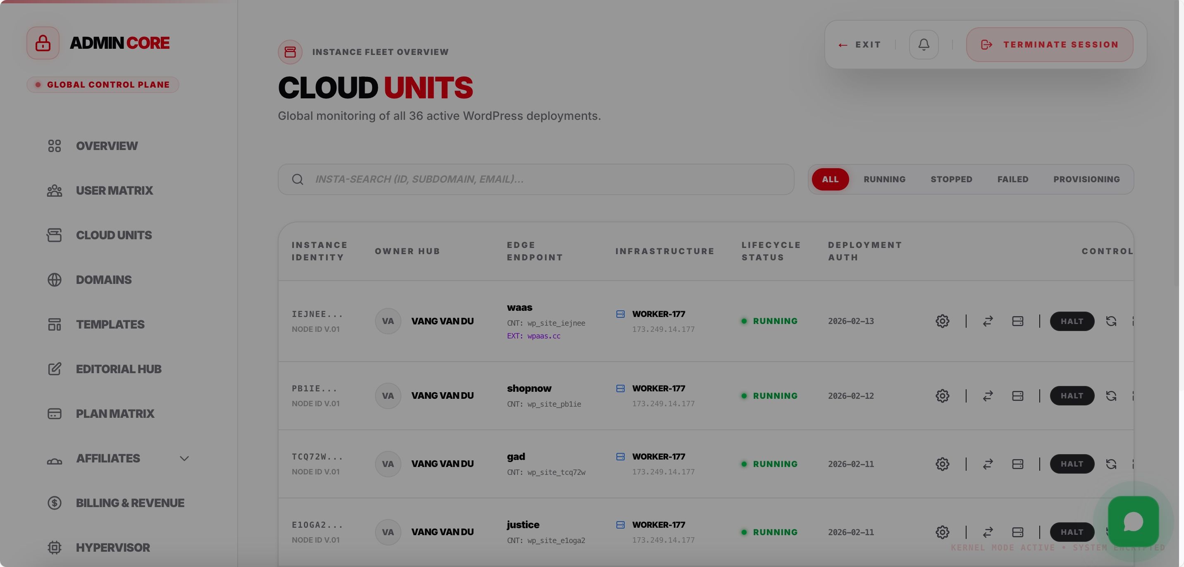This screenshot has height=567, width=1184.
Task: Click the Terminate Session button
Action: [x=1049, y=45]
